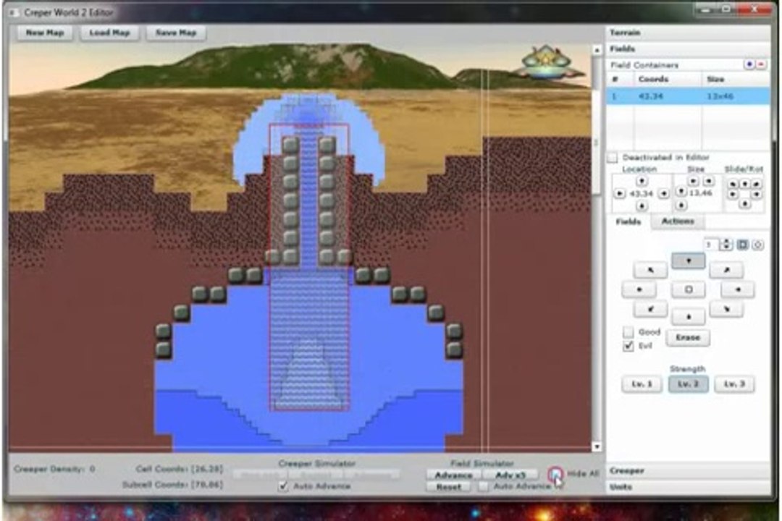782x521 pixels.
Task: Click the Size arrow left of the 13,46 value
Action: 681,192
